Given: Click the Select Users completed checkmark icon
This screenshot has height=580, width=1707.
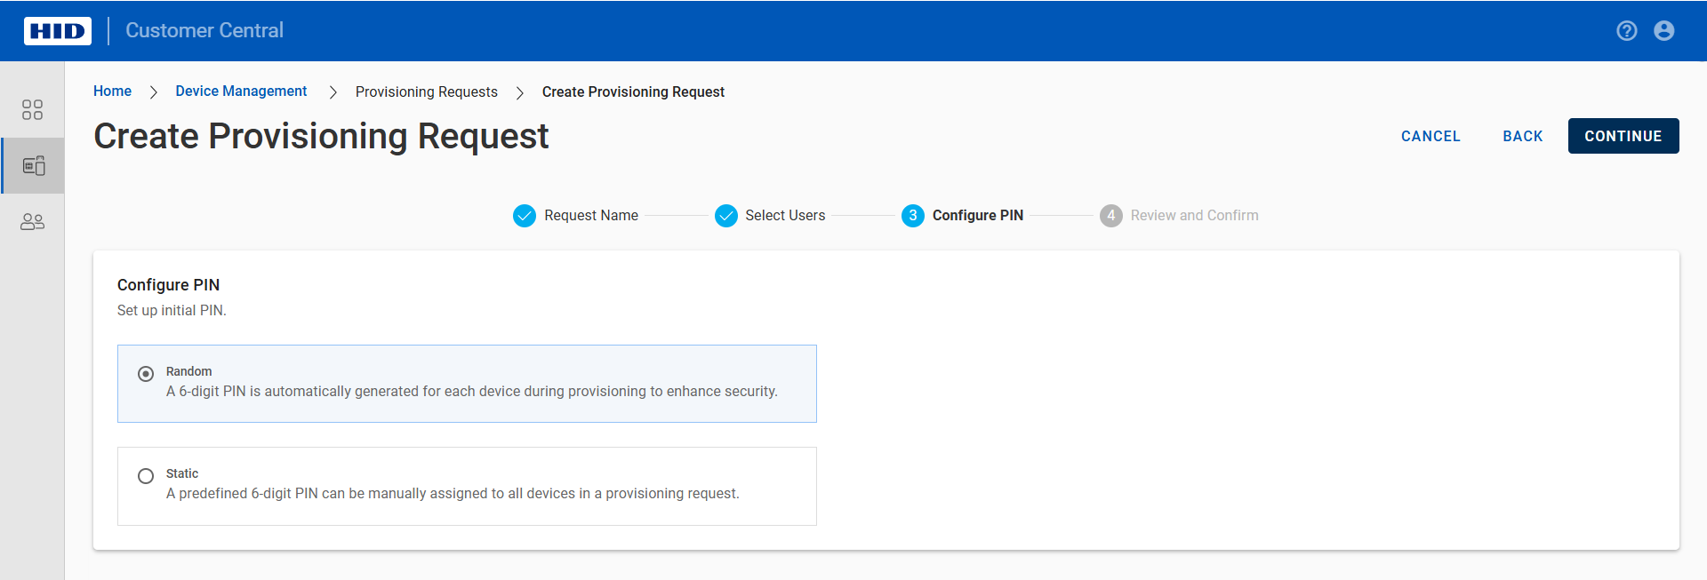Looking at the screenshot, I should [726, 216].
